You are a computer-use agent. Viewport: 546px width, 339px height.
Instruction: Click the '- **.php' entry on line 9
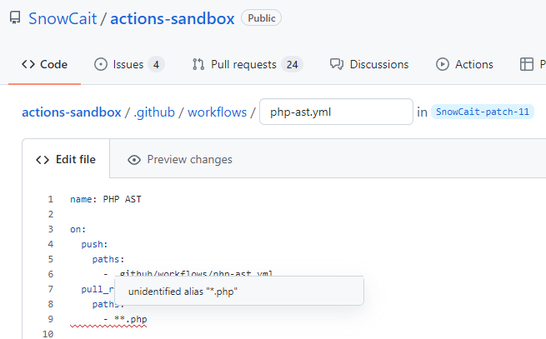pyautogui.click(x=125, y=319)
